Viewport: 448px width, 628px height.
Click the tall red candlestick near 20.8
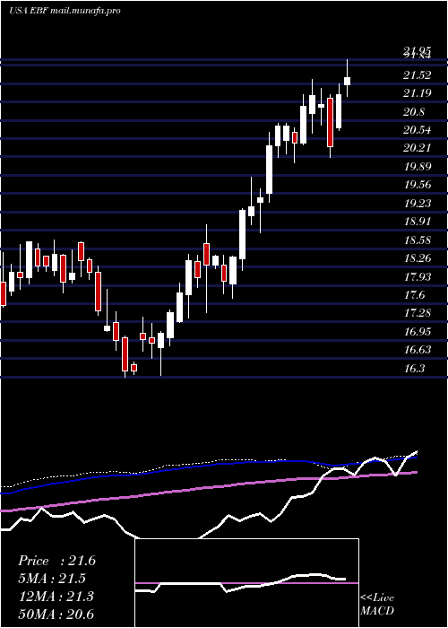pyautogui.click(x=330, y=122)
